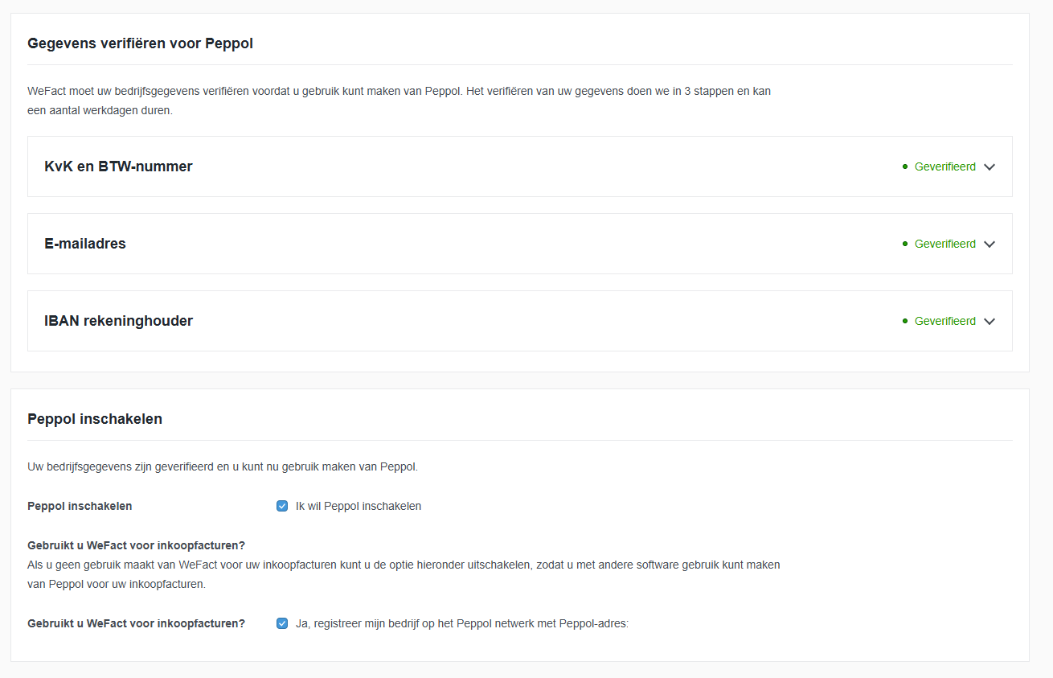Expand the IBAN rekeninghouder chevron arrow
The image size is (1053, 678).
point(989,322)
